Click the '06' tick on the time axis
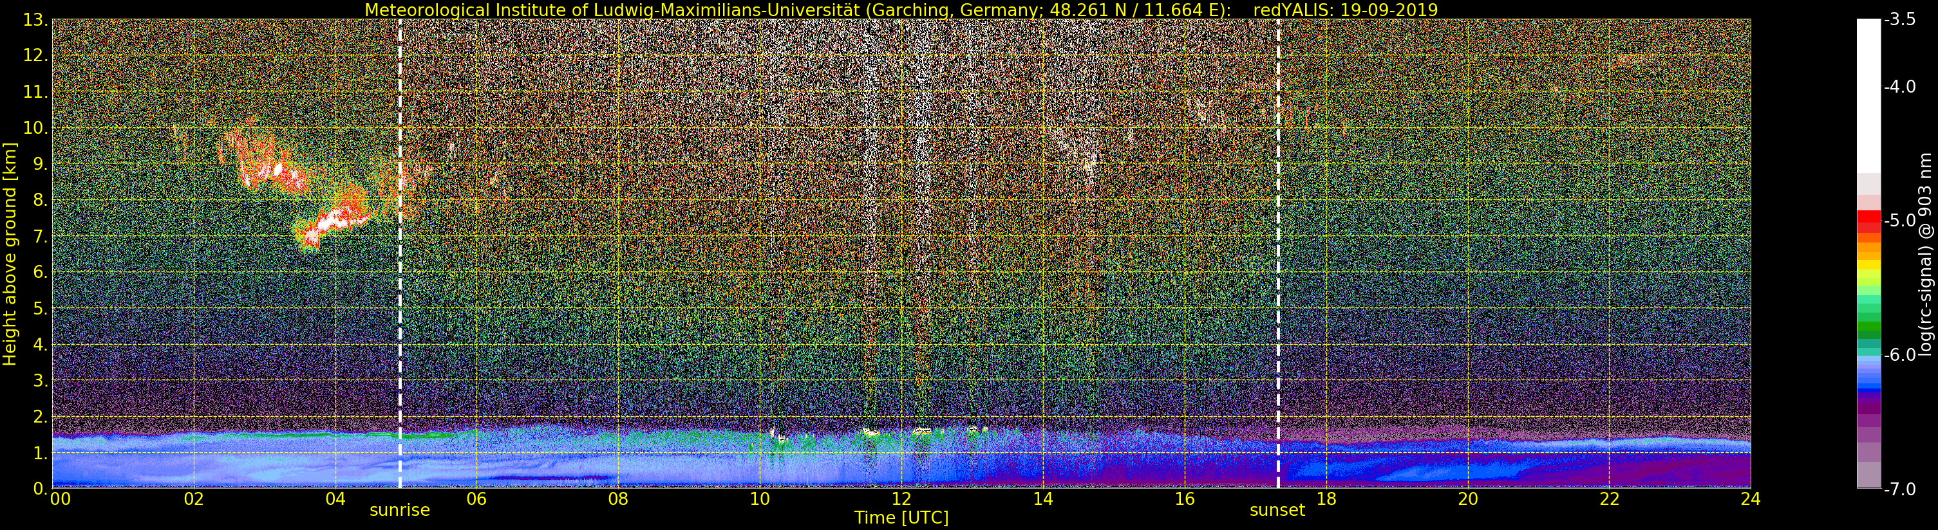Image resolution: width=1938 pixels, height=530 pixels. pyautogui.click(x=477, y=499)
